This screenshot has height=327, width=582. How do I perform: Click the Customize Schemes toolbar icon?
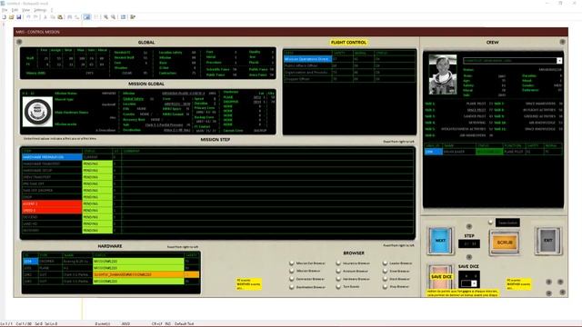pos(133,17)
